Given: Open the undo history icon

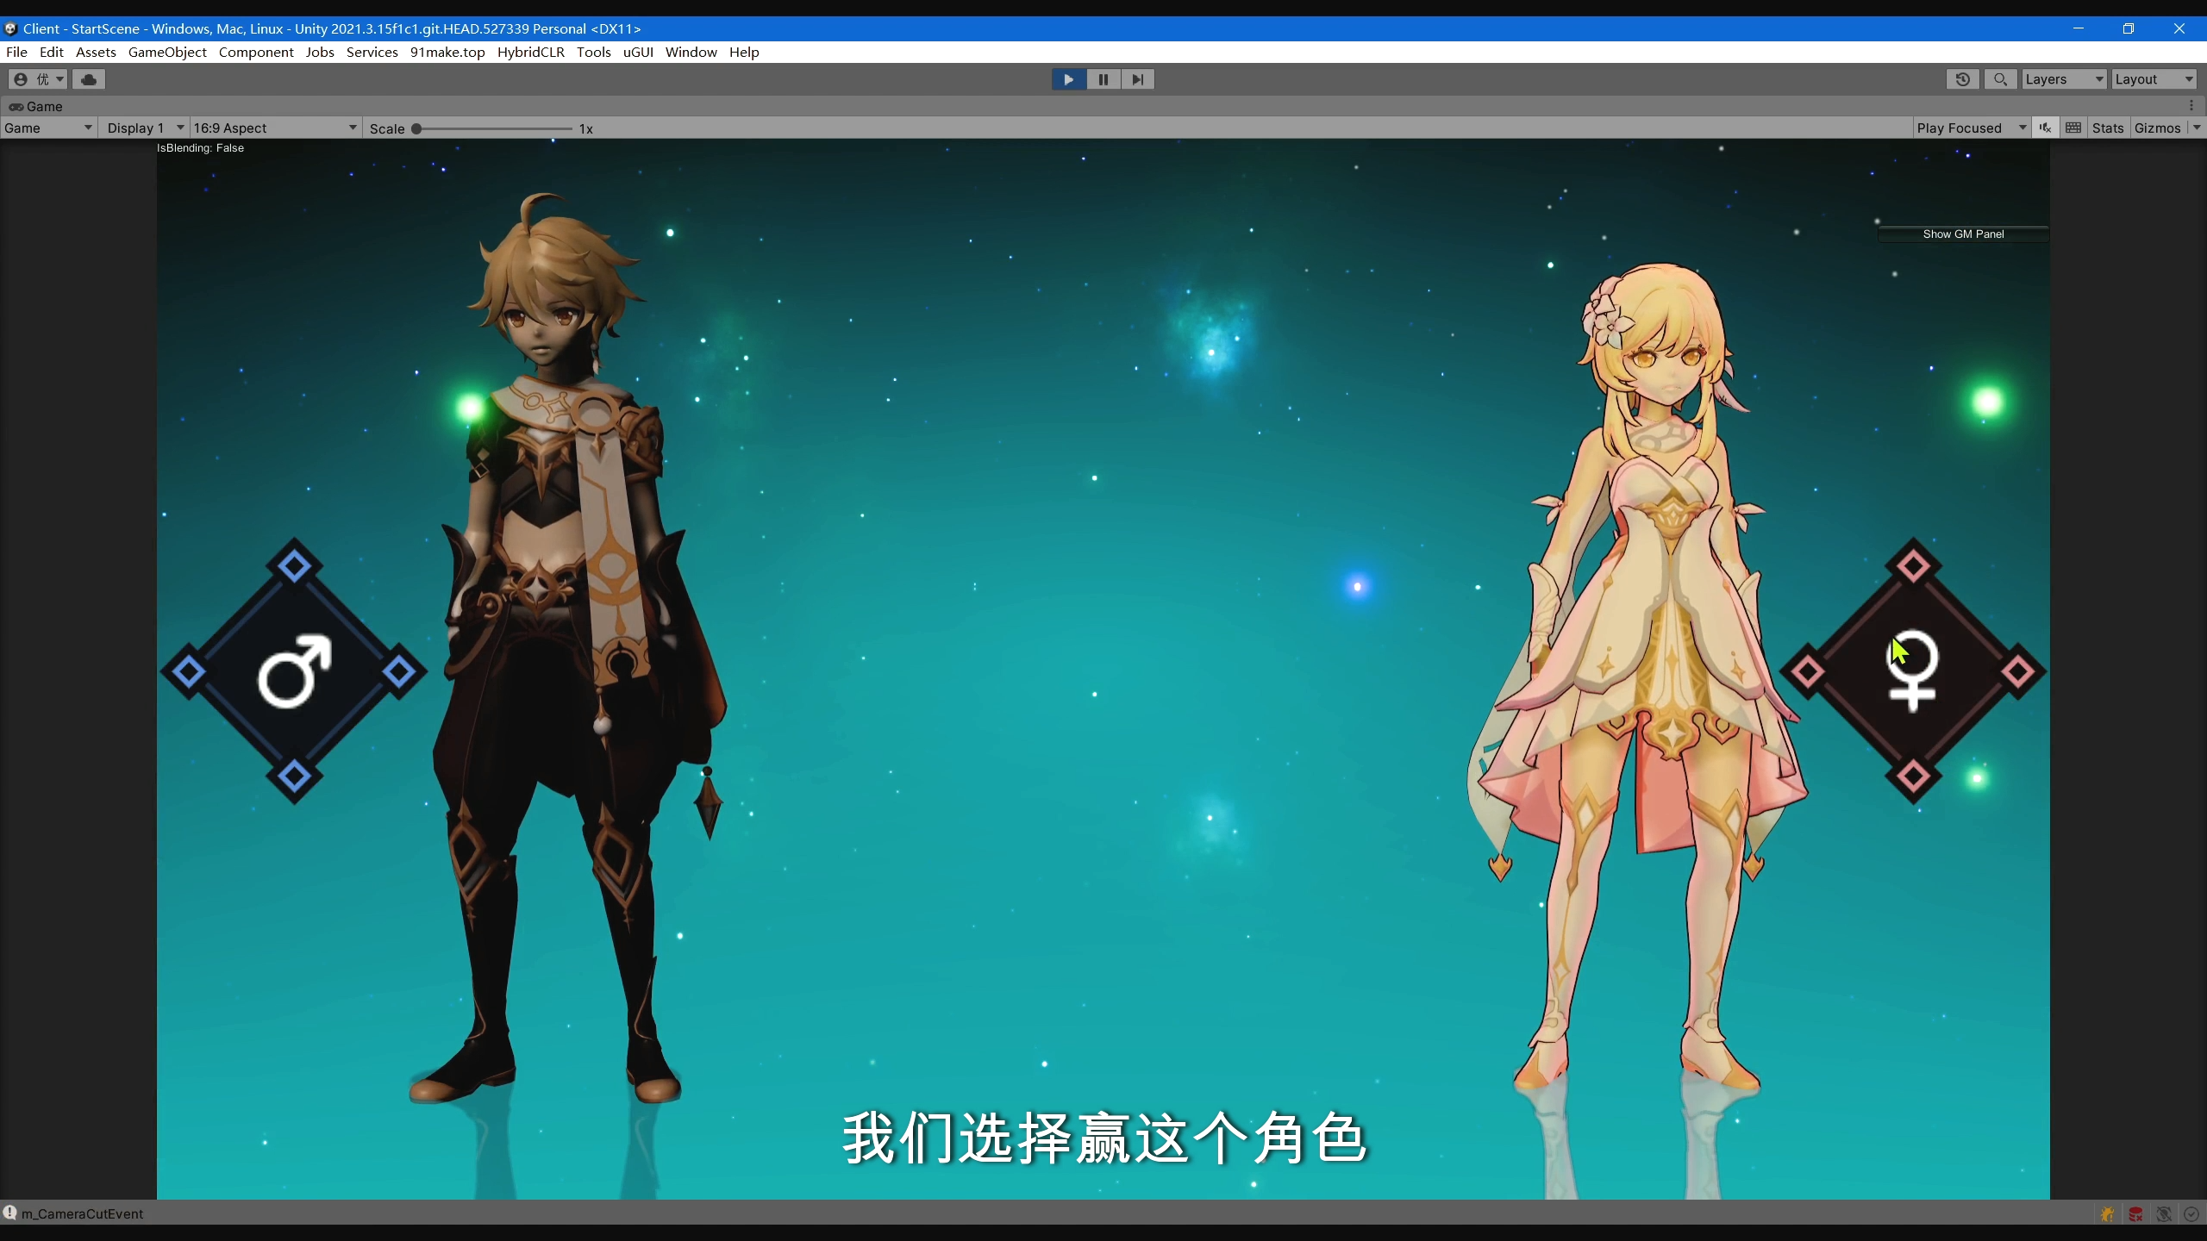Looking at the screenshot, I should point(1963,79).
